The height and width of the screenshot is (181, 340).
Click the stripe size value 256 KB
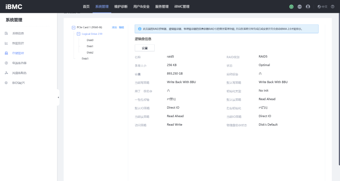click(x=172, y=65)
